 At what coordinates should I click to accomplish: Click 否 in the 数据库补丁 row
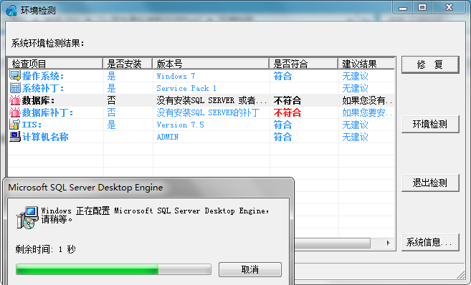tap(111, 113)
